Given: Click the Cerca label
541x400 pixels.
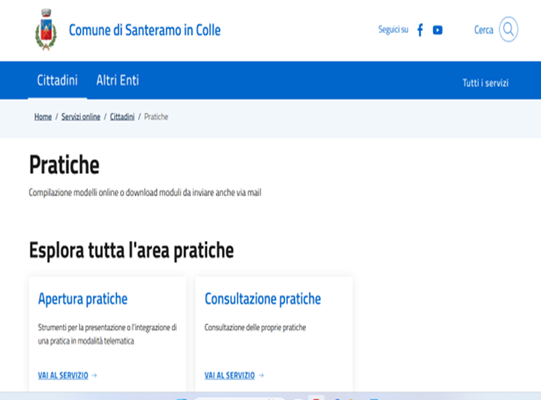Looking at the screenshot, I should point(484,30).
